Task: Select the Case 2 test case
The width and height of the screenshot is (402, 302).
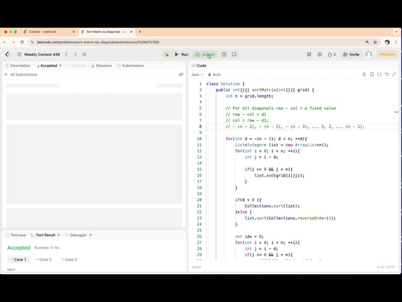Action: tap(45, 259)
